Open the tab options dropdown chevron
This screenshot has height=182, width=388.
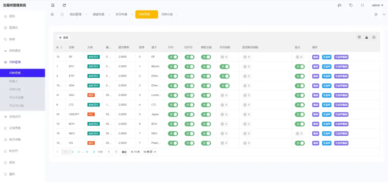tap(384, 14)
